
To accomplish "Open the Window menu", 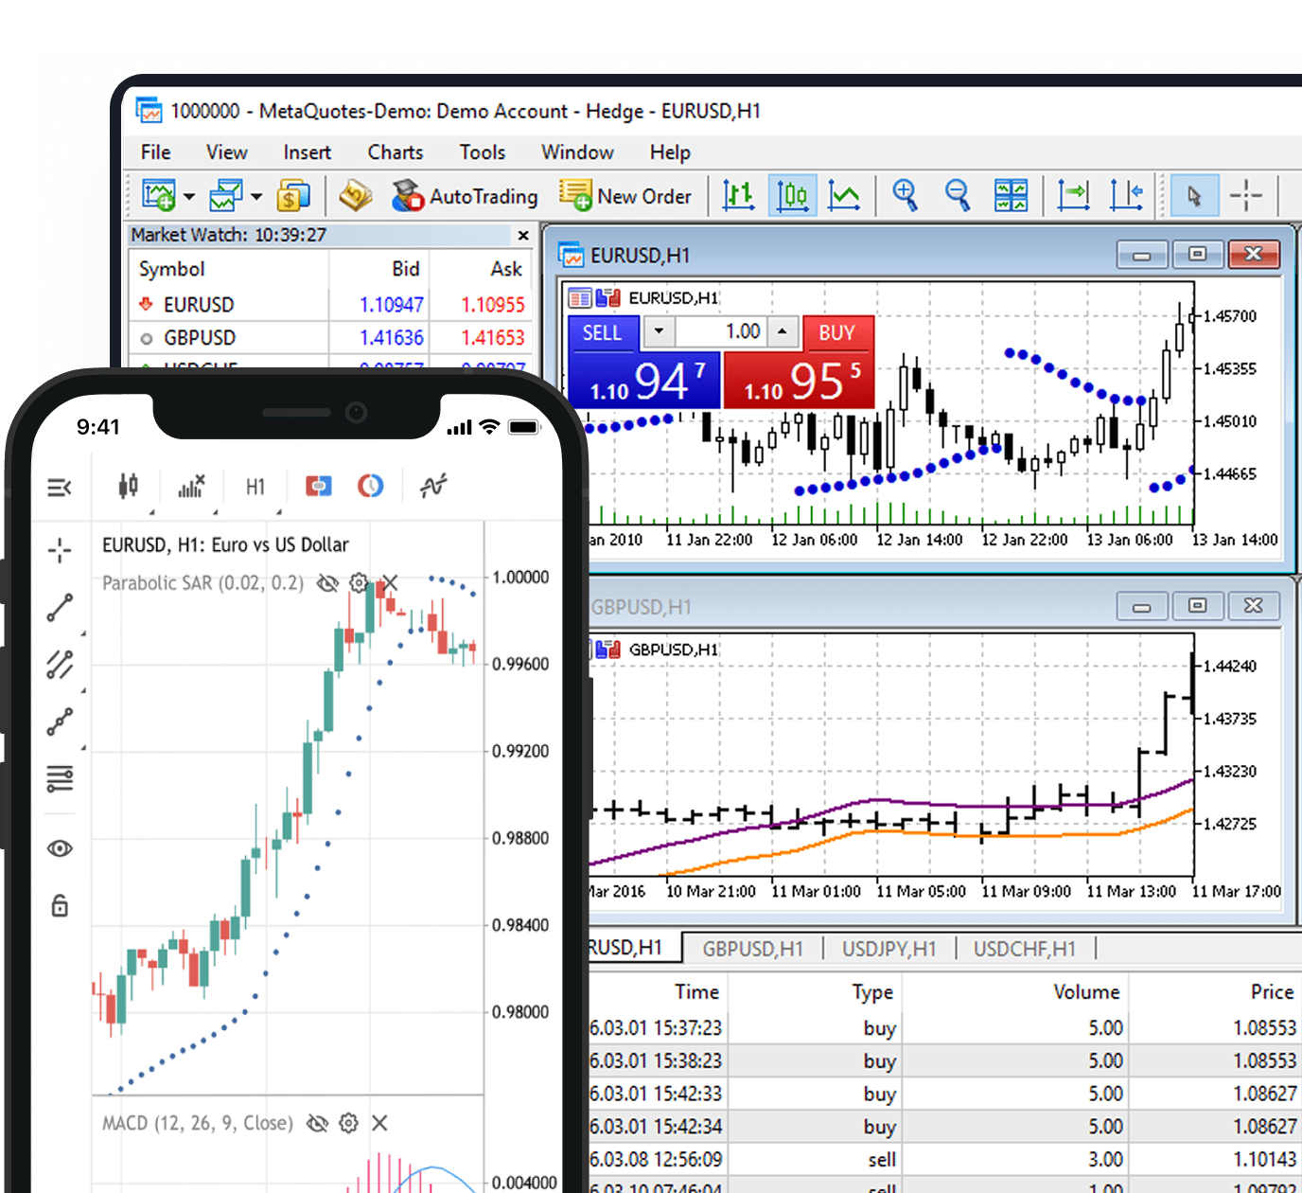I will [x=577, y=152].
